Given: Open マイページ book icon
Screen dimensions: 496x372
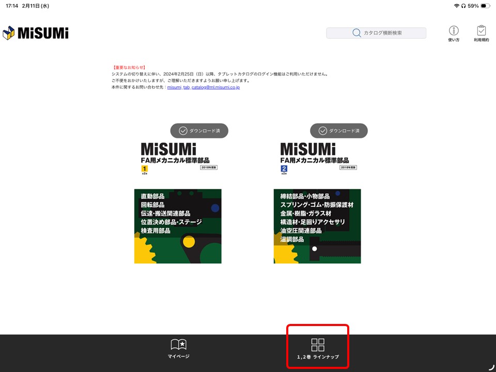Looking at the screenshot, I should (178, 344).
